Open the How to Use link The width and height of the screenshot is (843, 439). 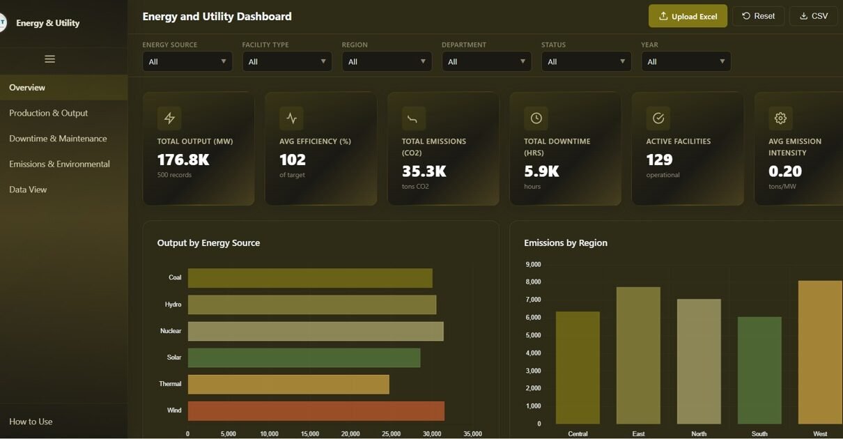[31, 422]
